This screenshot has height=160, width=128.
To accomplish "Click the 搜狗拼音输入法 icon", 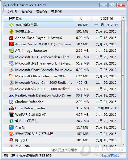I will (11, 134).
